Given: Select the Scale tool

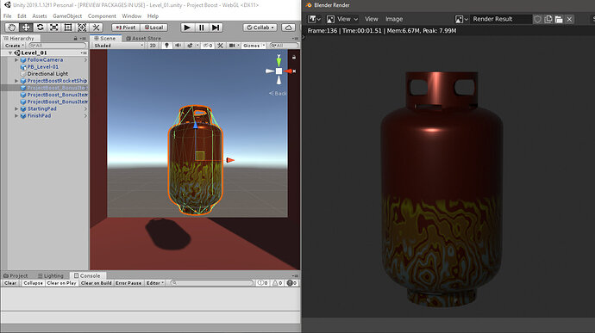Looking at the screenshot, I should (x=53, y=28).
